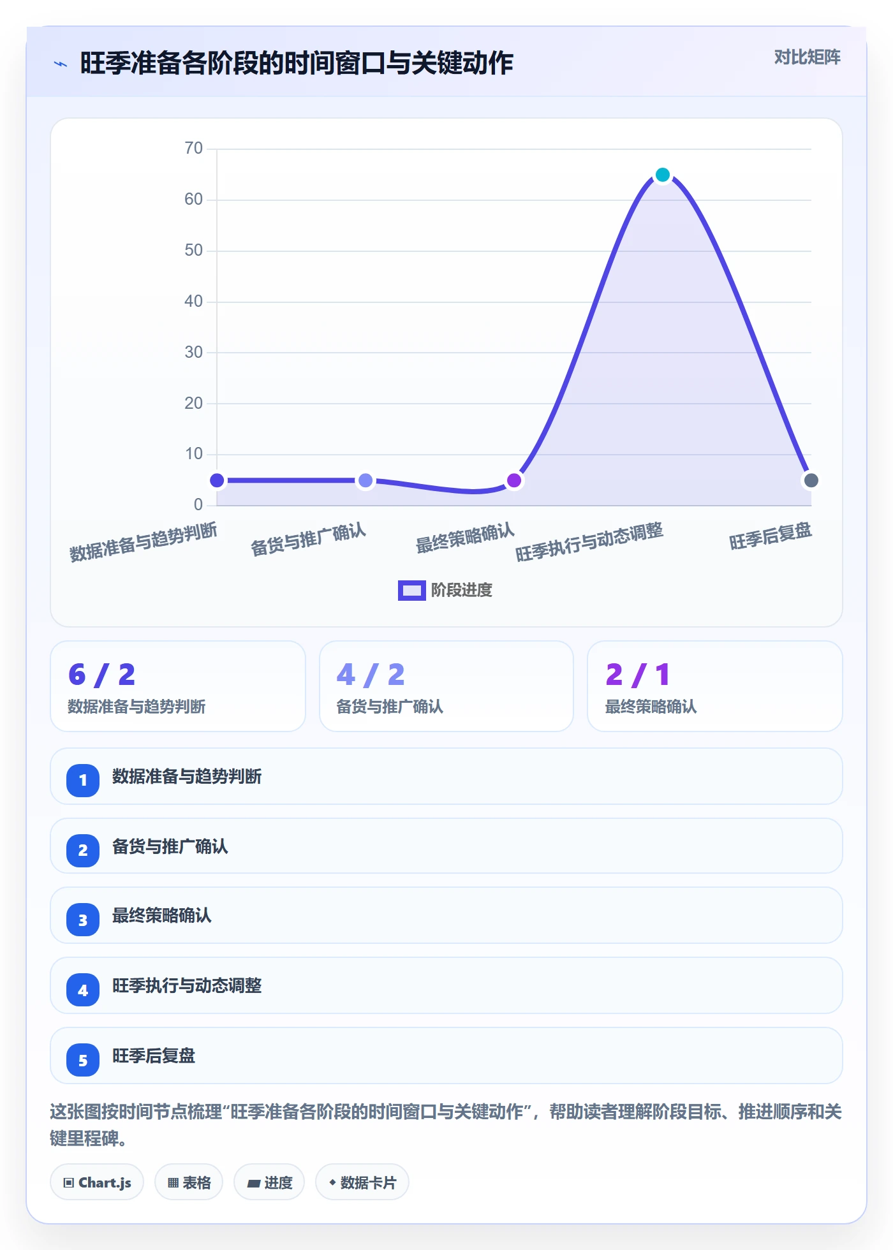Click the number 4 step badge
The height and width of the screenshot is (1250, 893).
point(83,990)
